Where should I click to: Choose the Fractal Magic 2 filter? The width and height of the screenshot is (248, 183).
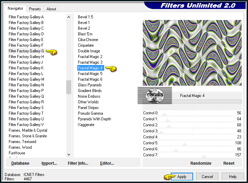[90, 57]
